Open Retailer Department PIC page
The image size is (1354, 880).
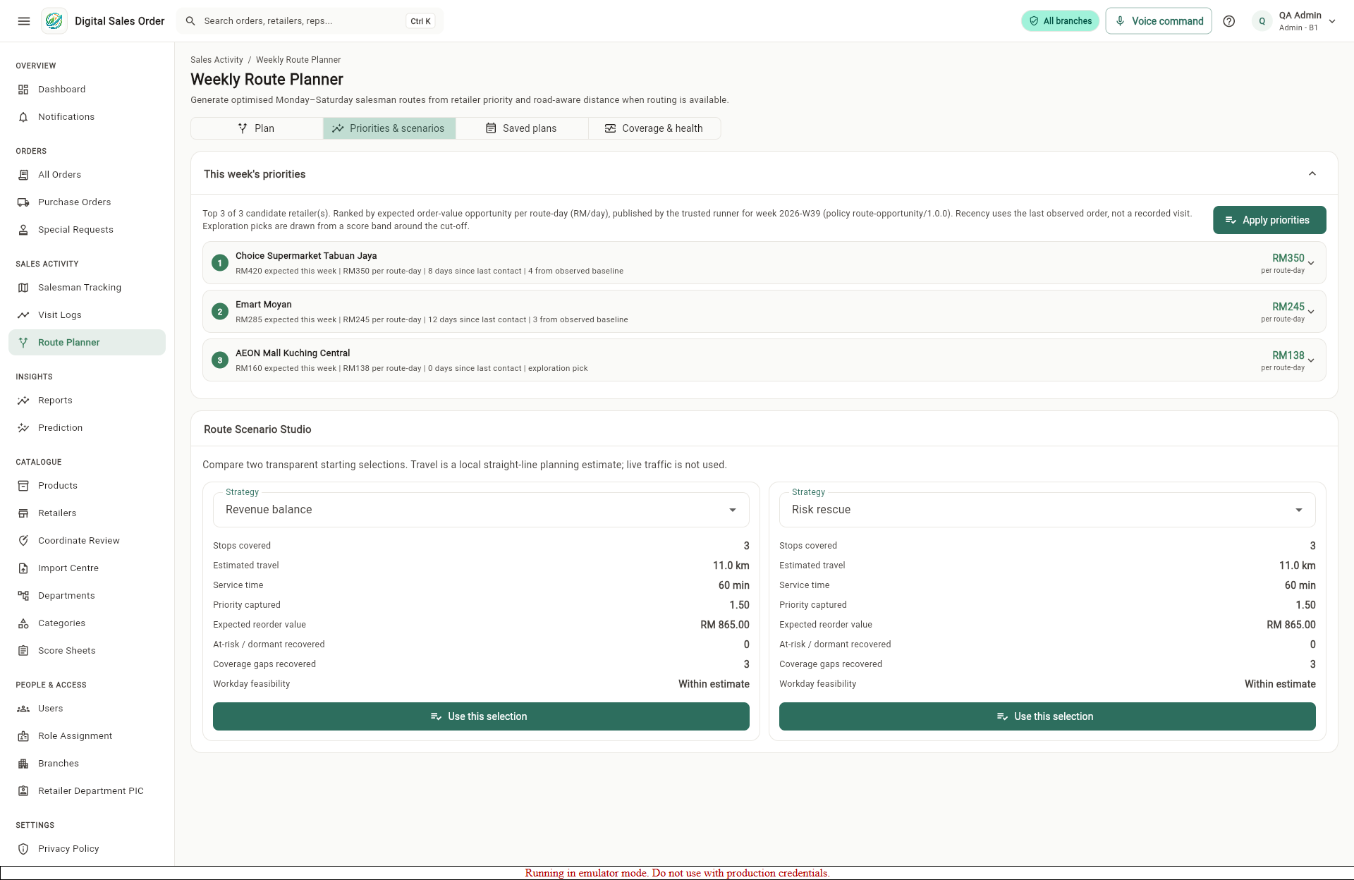coord(87,791)
